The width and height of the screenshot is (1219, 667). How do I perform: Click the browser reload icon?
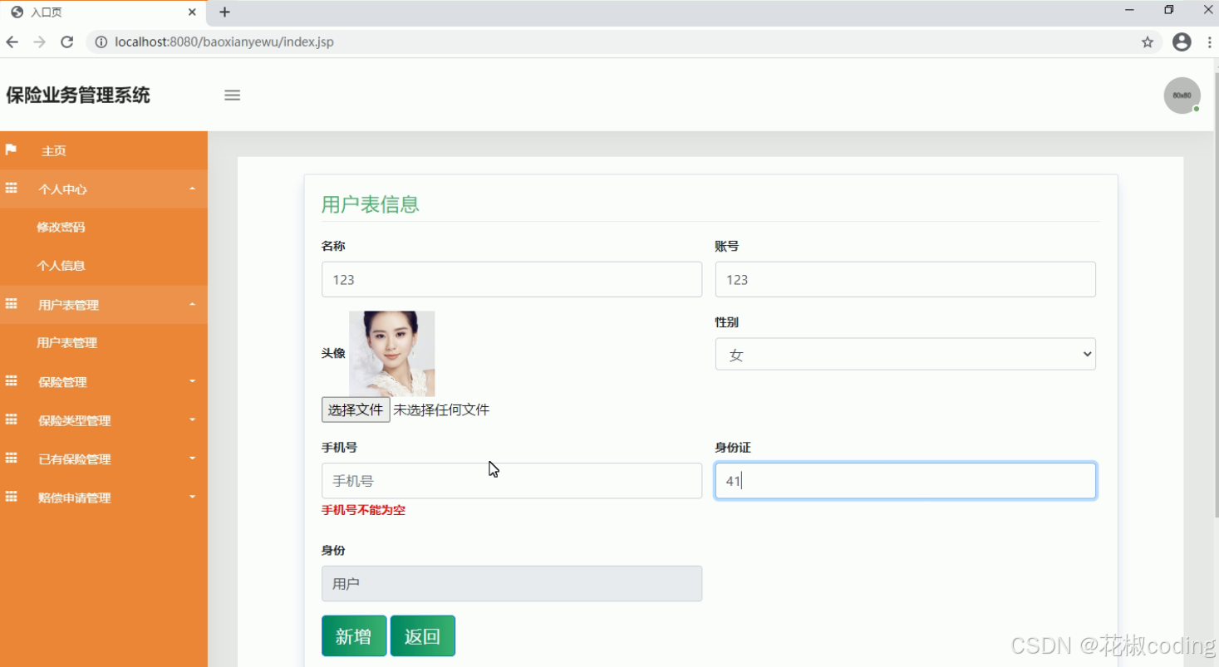[x=66, y=41]
